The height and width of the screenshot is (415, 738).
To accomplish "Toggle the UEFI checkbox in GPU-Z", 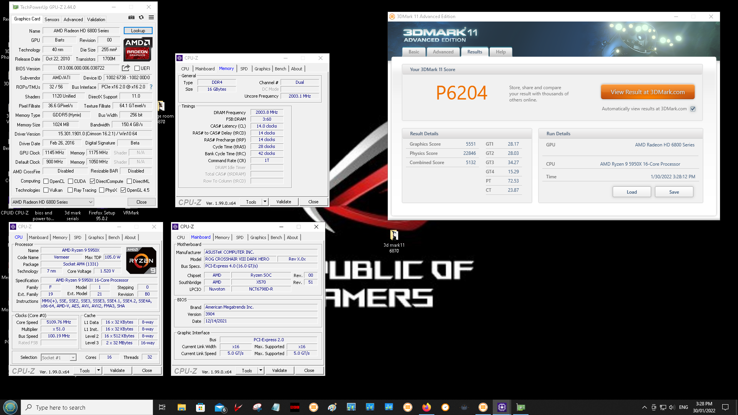I will coord(137,68).
